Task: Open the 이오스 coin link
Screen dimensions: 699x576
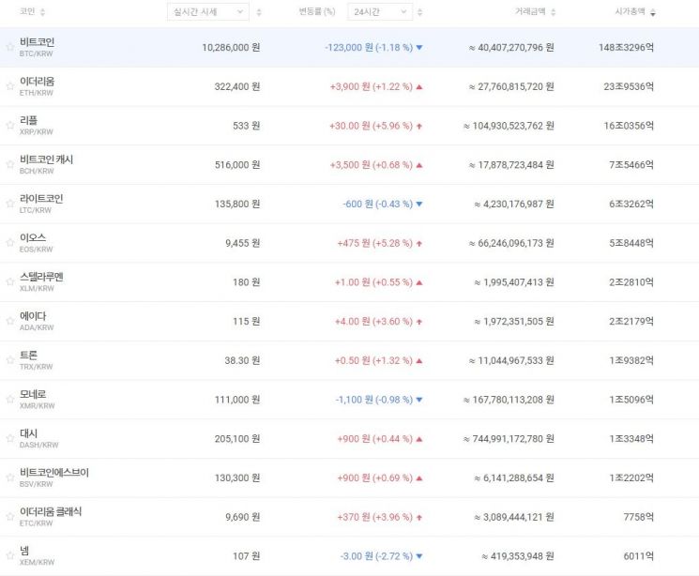Action: tap(33, 238)
